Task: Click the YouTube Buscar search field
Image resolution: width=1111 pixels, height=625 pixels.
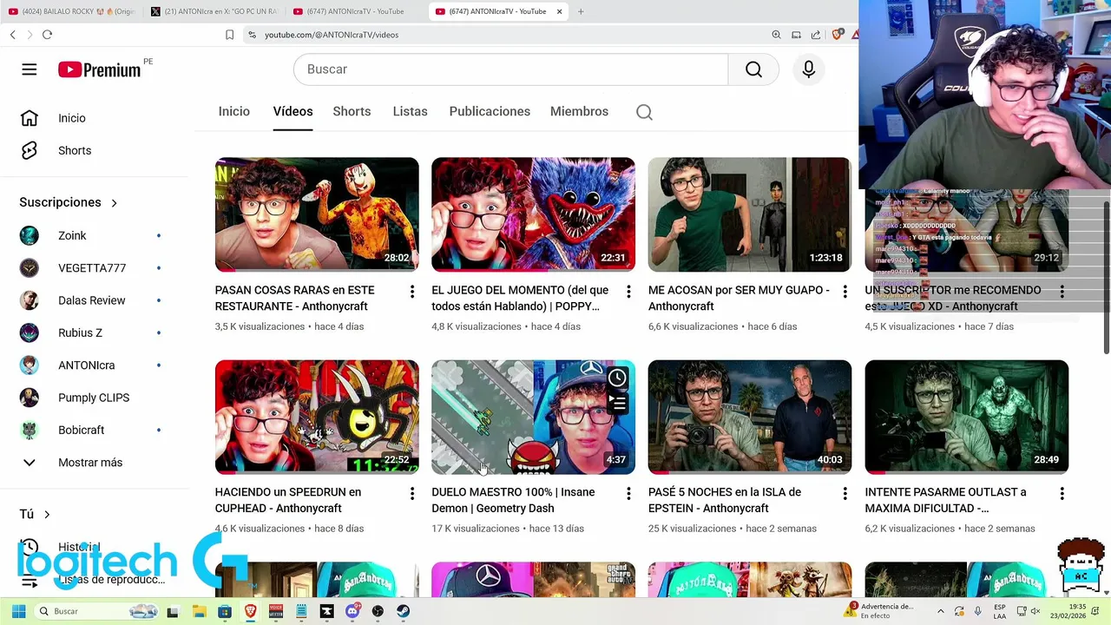Action: tap(510, 69)
